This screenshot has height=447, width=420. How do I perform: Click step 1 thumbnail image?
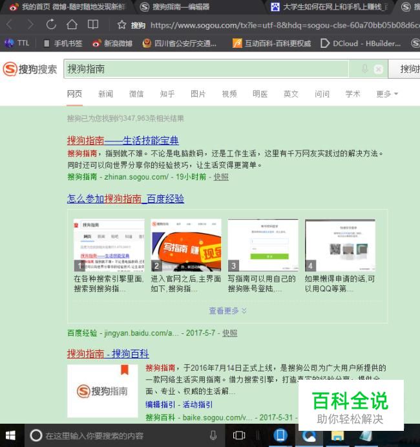pos(109,245)
